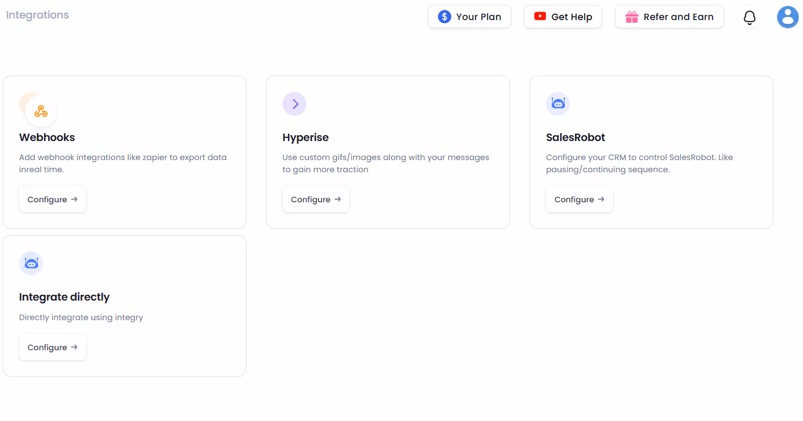Click the Hyperise arrow icon
This screenshot has height=421, width=803.
[x=294, y=104]
